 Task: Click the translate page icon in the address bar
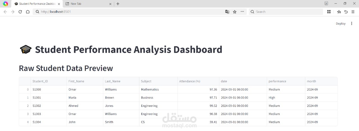click(227, 12)
